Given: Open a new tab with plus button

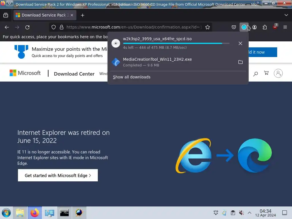Looking at the screenshot, I should click(x=82, y=15).
